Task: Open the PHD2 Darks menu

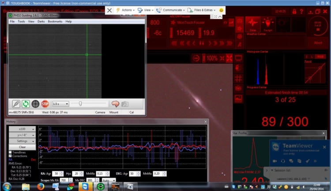Action: [x=41, y=21]
